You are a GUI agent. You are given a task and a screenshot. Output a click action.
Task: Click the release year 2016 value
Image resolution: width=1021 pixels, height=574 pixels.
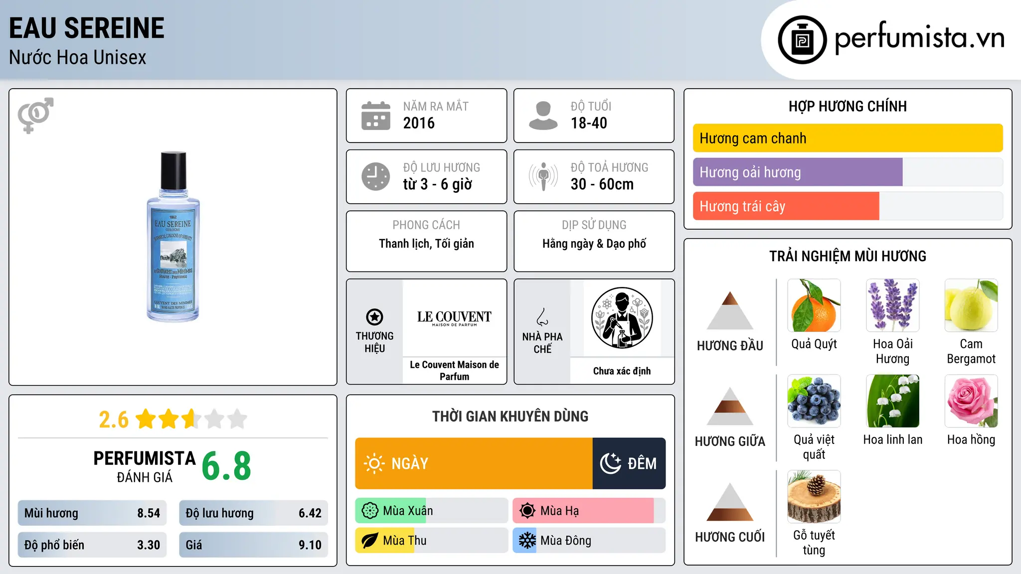point(419,123)
